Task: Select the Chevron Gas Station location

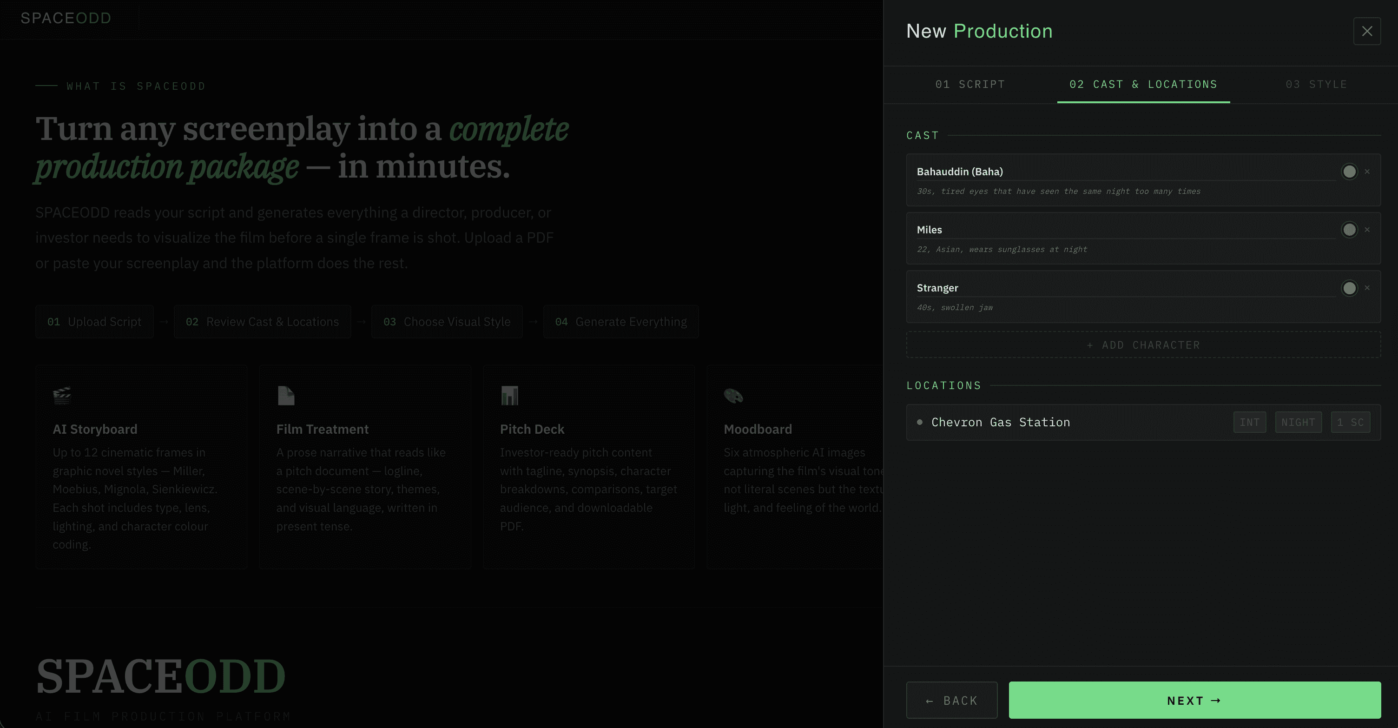Action: [x=1000, y=422]
